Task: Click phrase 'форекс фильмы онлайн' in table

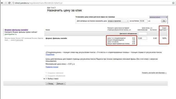Action: coord(56,38)
